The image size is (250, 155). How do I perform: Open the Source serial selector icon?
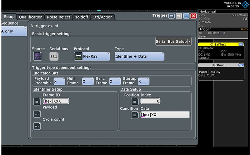[x=37, y=56]
